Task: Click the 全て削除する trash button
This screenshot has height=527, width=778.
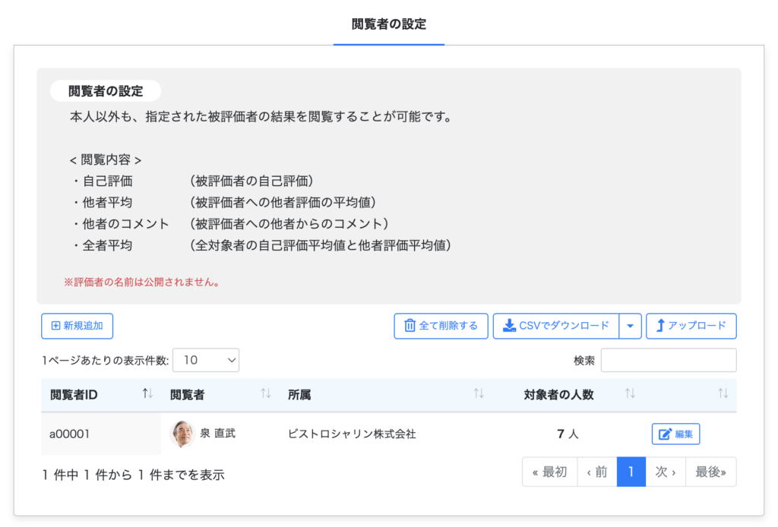Action: (x=441, y=326)
